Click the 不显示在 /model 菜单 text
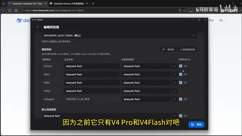 (x=78, y=99)
